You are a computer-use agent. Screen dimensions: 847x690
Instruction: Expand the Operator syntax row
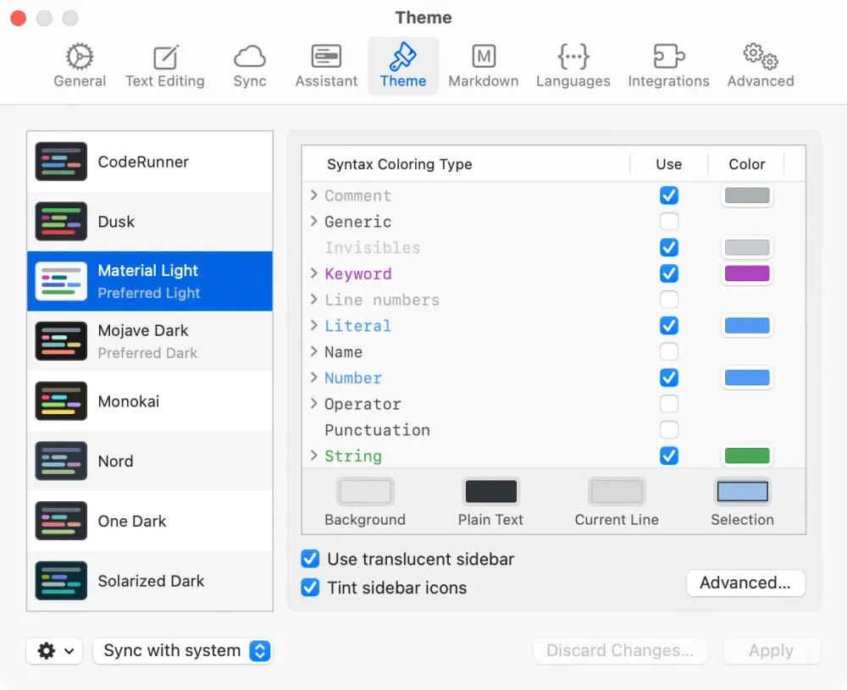[x=314, y=403]
